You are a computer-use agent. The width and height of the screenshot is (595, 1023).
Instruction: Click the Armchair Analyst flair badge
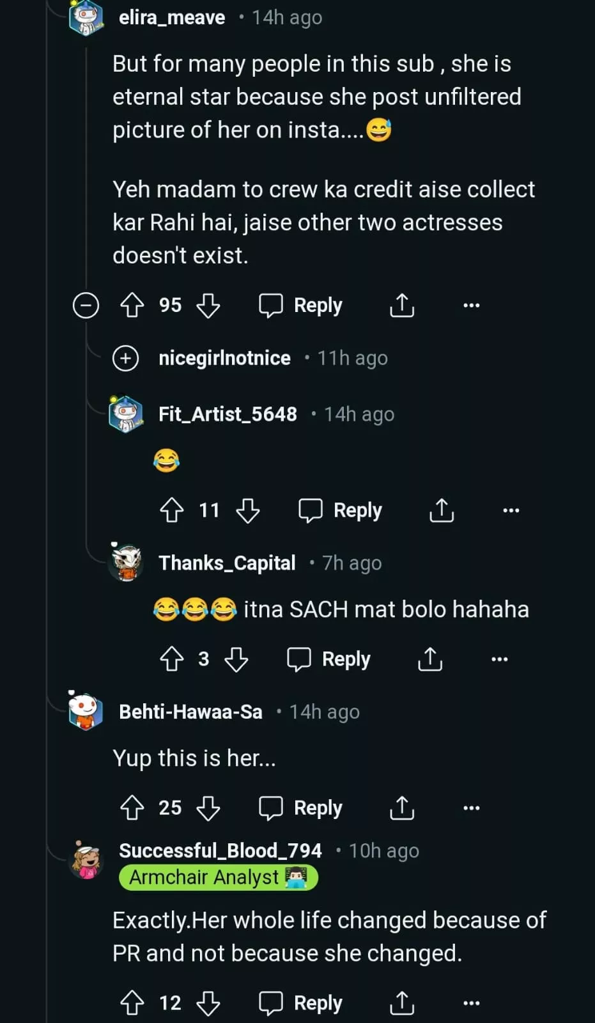pyautogui.click(x=218, y=878)
